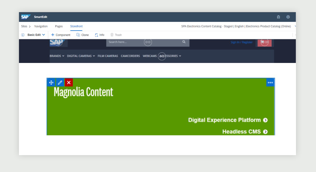
Task: Switch to the Pages tab
Action: [59, 26]
